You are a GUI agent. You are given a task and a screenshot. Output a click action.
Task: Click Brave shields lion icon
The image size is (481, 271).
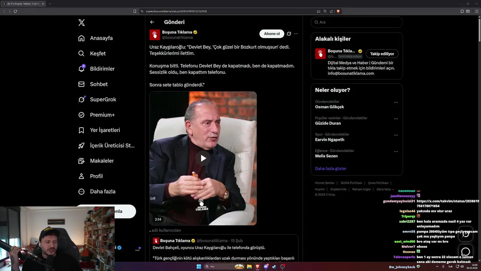(x=338, y=11)
